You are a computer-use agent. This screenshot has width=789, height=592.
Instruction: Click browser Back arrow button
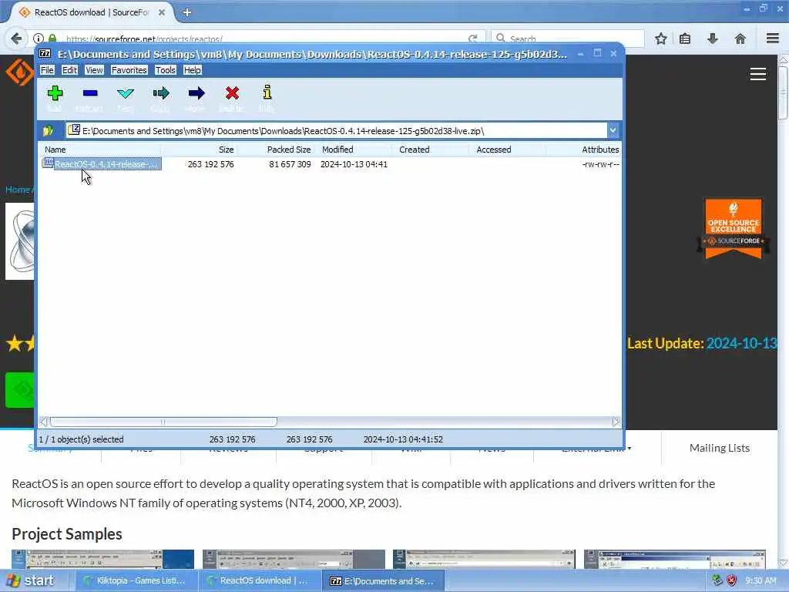[x=16, y=39]
